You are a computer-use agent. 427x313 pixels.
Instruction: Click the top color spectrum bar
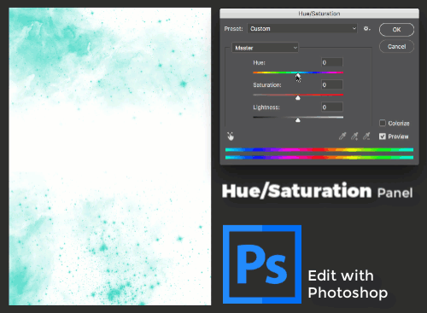point(319,149)
